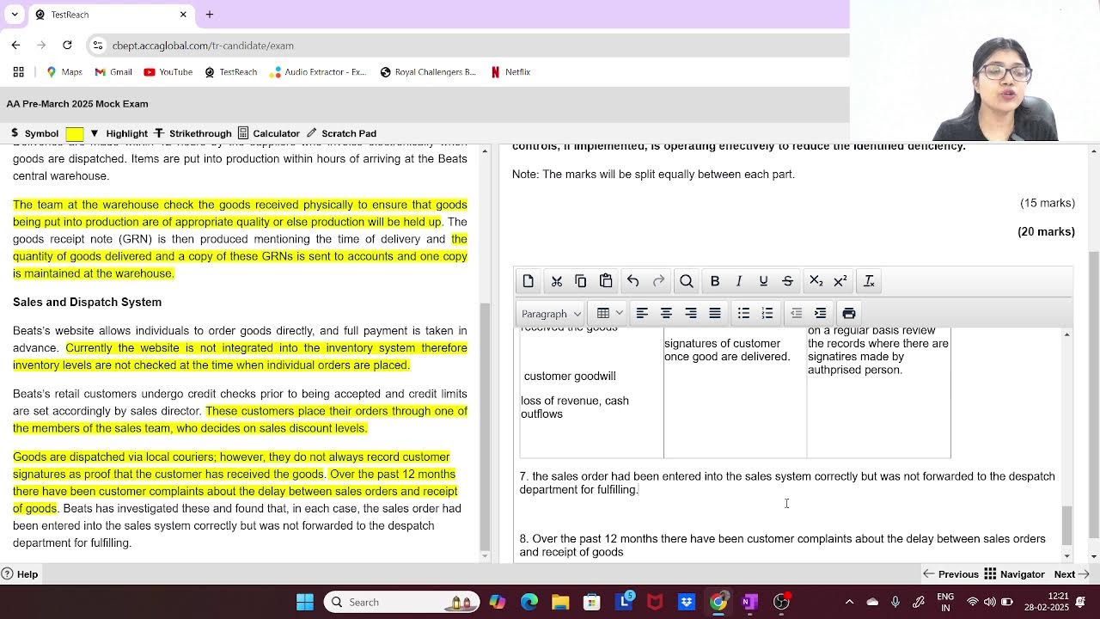Image resolution: width=1100 pixels, height=619 pixels.
Task: Open the tab search dropdown arrow
Action: point(15,15)
